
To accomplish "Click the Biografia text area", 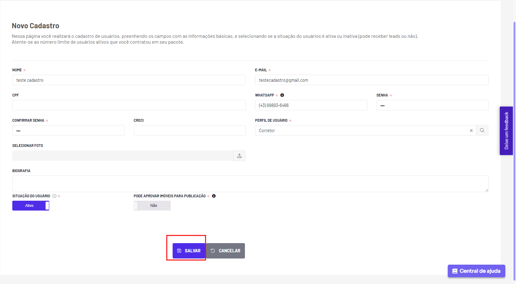I will [250, 184].
